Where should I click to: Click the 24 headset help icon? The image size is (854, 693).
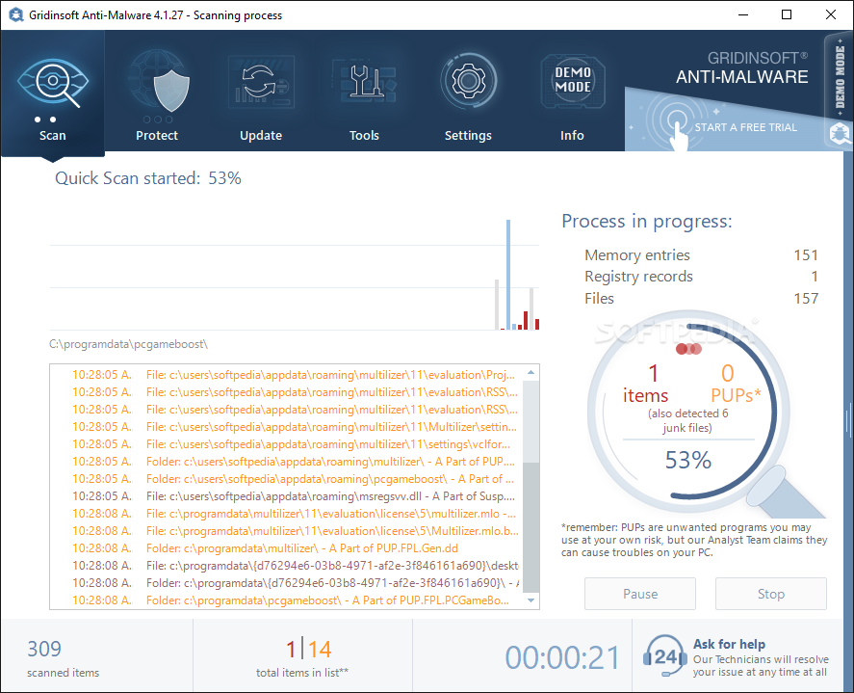[x=665, y=656]
